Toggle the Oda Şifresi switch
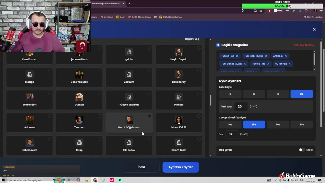The image size is (325, 183). [x=302, y=150]
